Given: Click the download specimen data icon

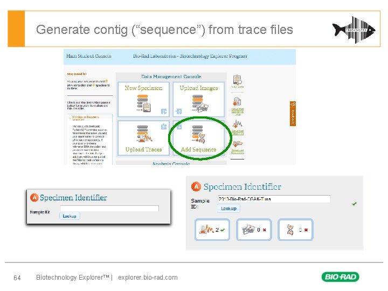Looking at the screenshot, I should pos(237,102).
